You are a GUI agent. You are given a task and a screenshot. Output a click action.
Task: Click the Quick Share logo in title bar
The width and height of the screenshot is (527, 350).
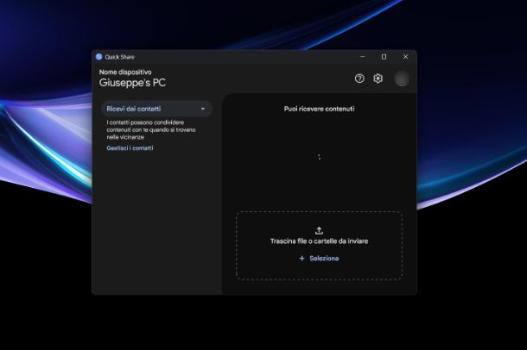pyautogui.click(x=99, y=57)
